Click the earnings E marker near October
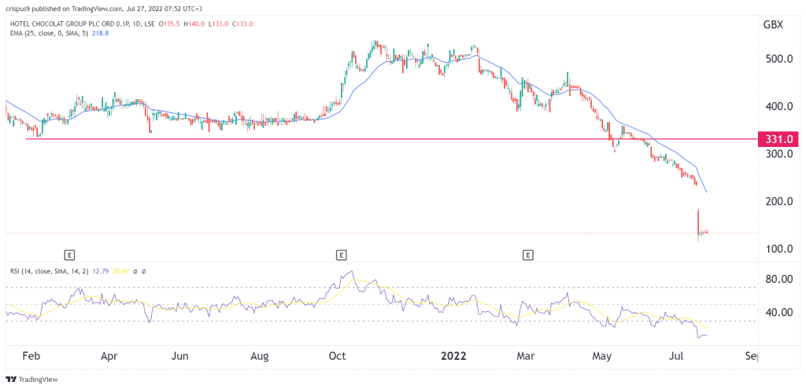806x389 pixels. click(340, 254)
